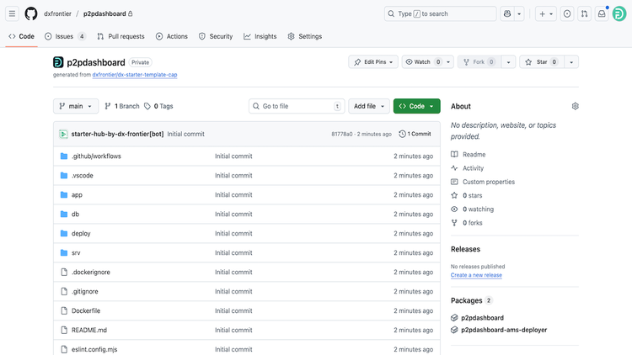Viewport: 632px width, 355px height.
Task: Click the srv folder icon
Action: pyautogui.click(x=64, y=252)
